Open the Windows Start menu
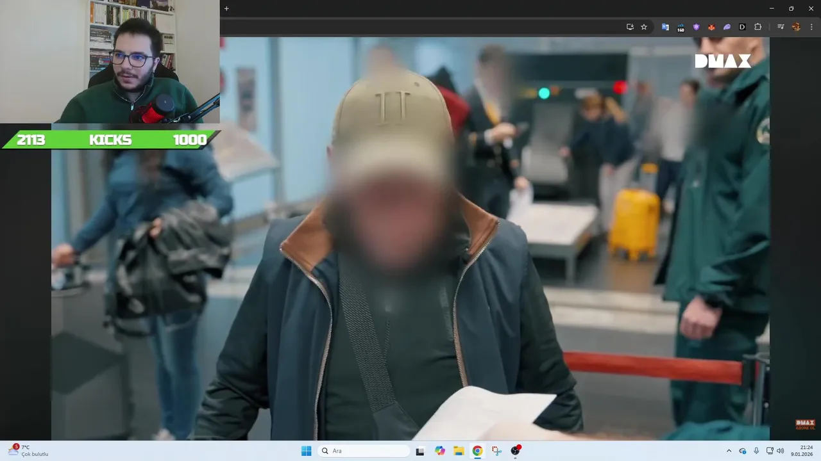The height and width of the screenshot is (461, 821). click(306, 451)
